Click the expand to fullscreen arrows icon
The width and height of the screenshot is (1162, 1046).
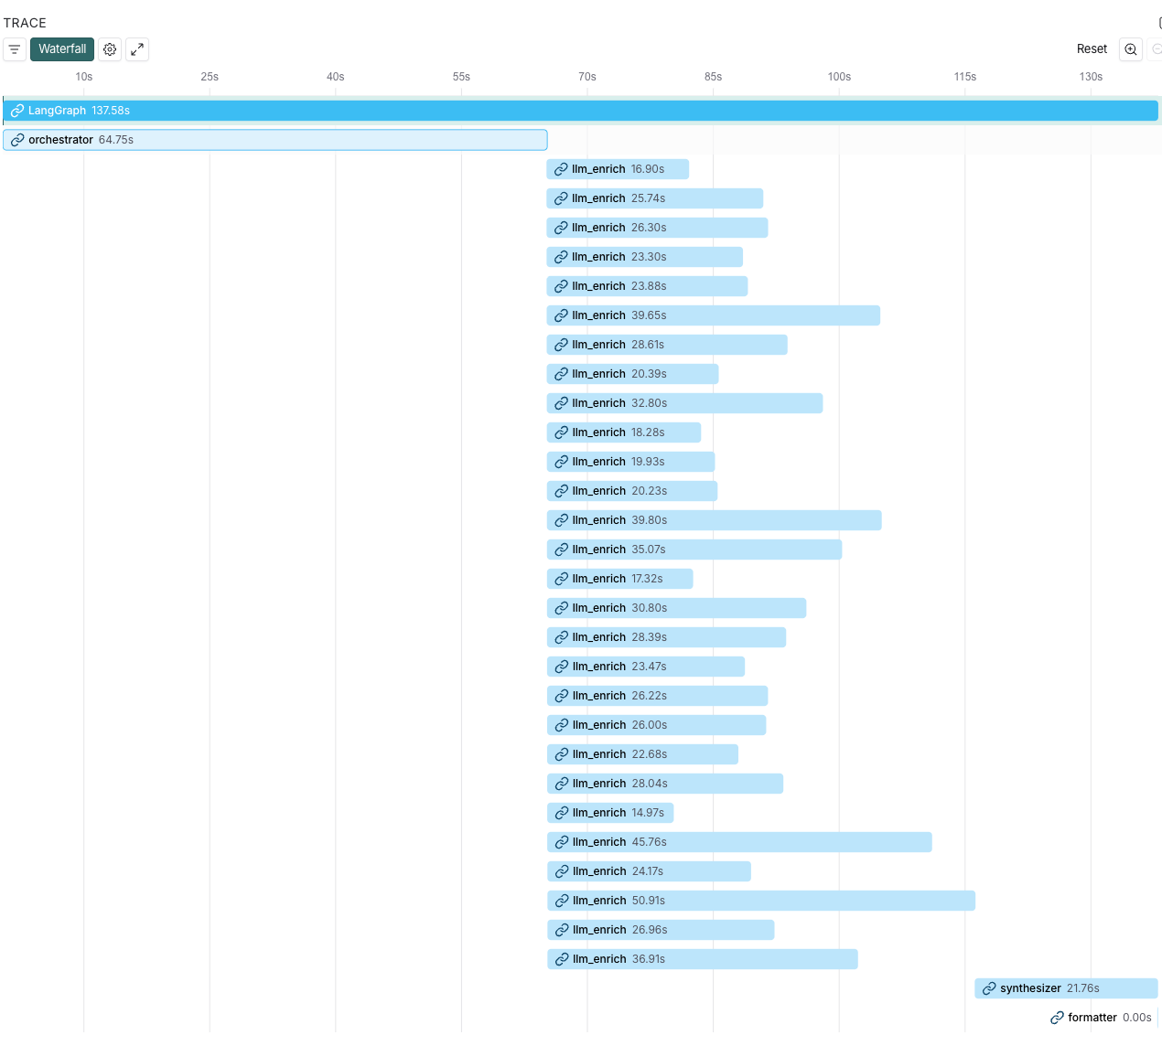tap(137, 49)
